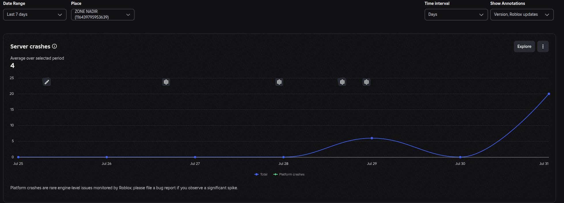The image size is (564, 203).
Task: Click the Jul 25 data point
Action: coord(18,157)
